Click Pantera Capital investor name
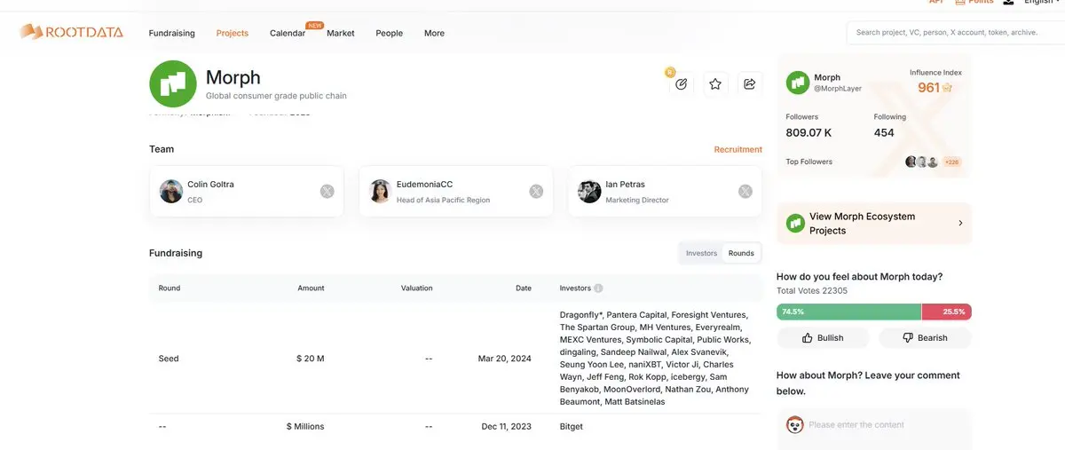1065x450 pixels. coord(637,315)
